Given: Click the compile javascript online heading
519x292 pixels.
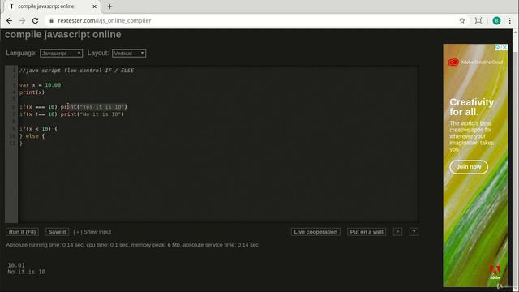Looking at the screenshot, I should point(63,35).
